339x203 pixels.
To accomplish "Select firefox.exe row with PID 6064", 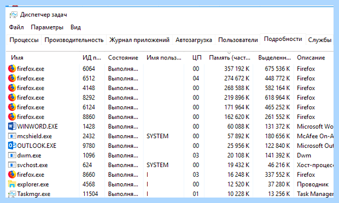I will point(169,69).
